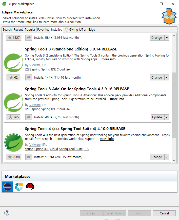The height and width of the screenshot is (220, 179).
Task: Click share arrow beside Installs 584K
Action: pos(29,38)
